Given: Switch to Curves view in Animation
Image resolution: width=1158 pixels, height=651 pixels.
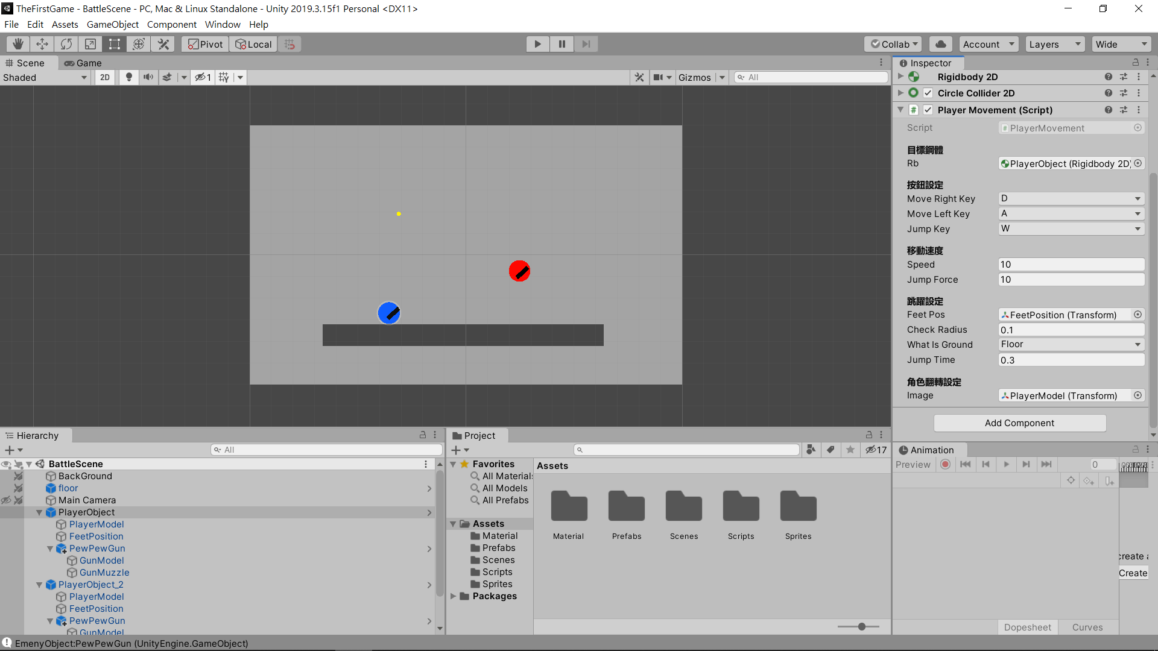Looking at the screenshot, I should click(x=1087, y=627).
